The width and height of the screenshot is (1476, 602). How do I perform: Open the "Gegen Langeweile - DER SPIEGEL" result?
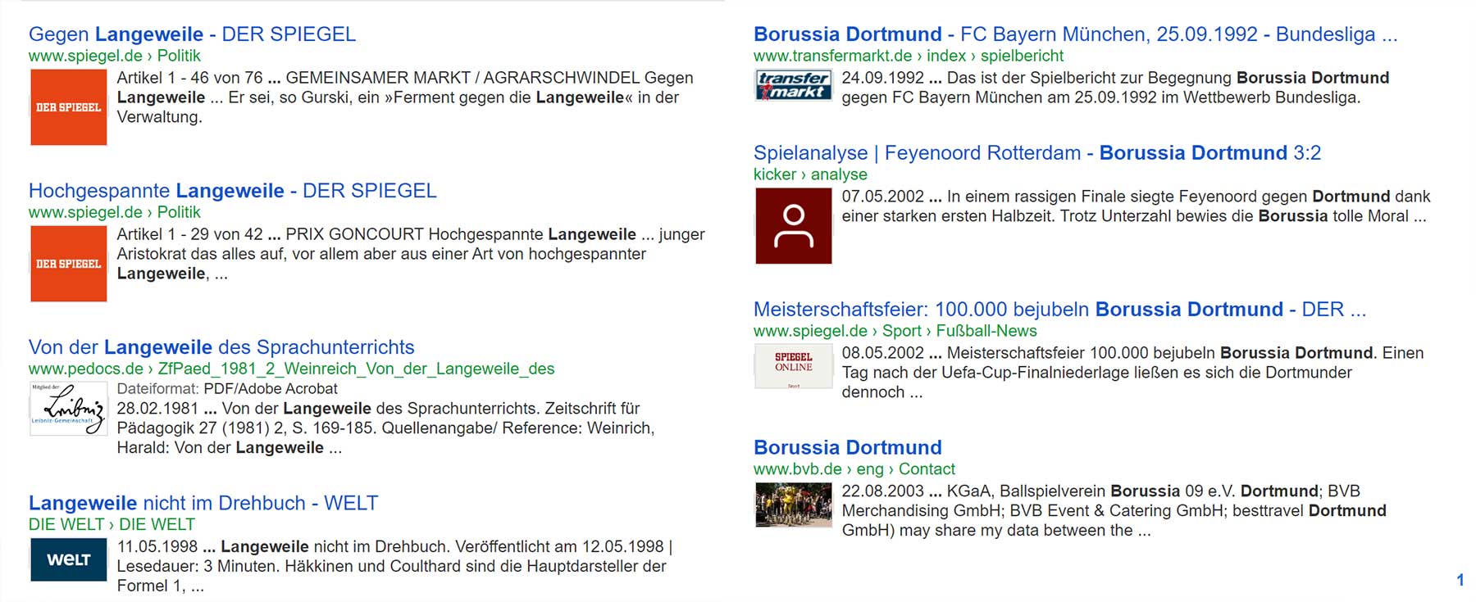192,34
